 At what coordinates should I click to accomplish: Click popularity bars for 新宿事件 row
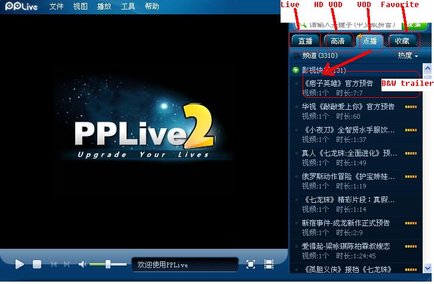[411, 223]
